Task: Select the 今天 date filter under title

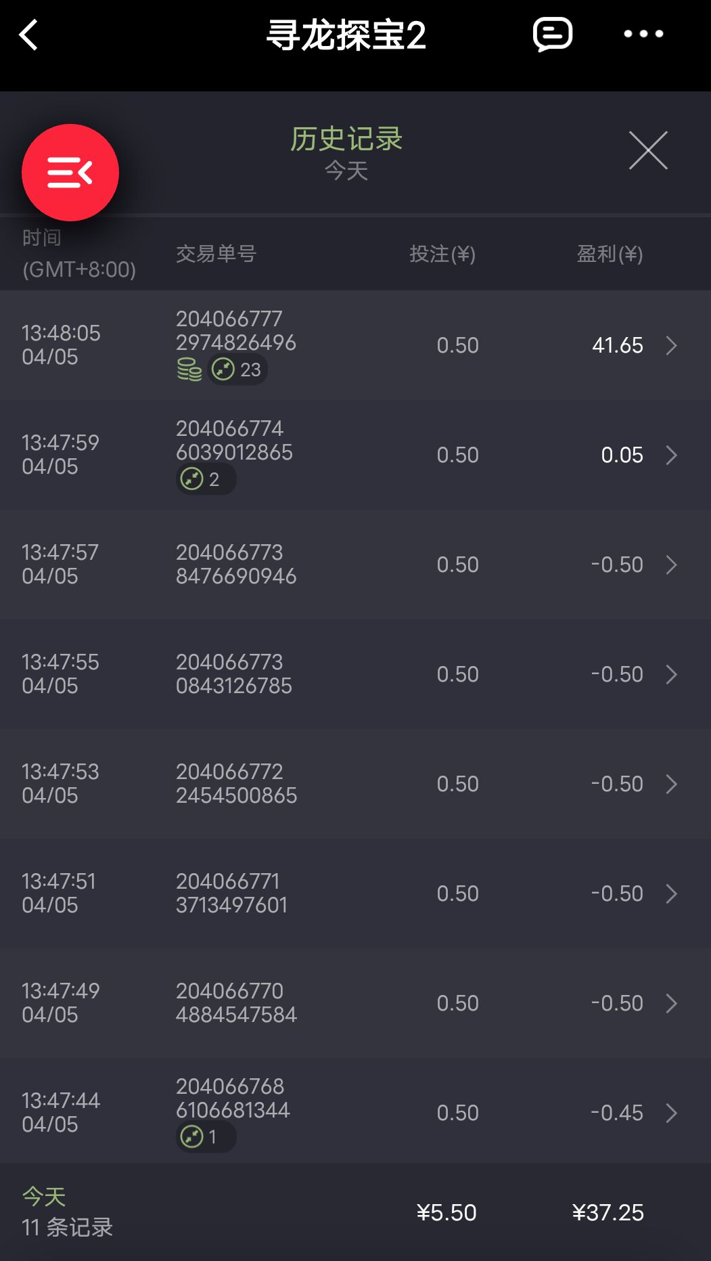Action: click(346, 171)
